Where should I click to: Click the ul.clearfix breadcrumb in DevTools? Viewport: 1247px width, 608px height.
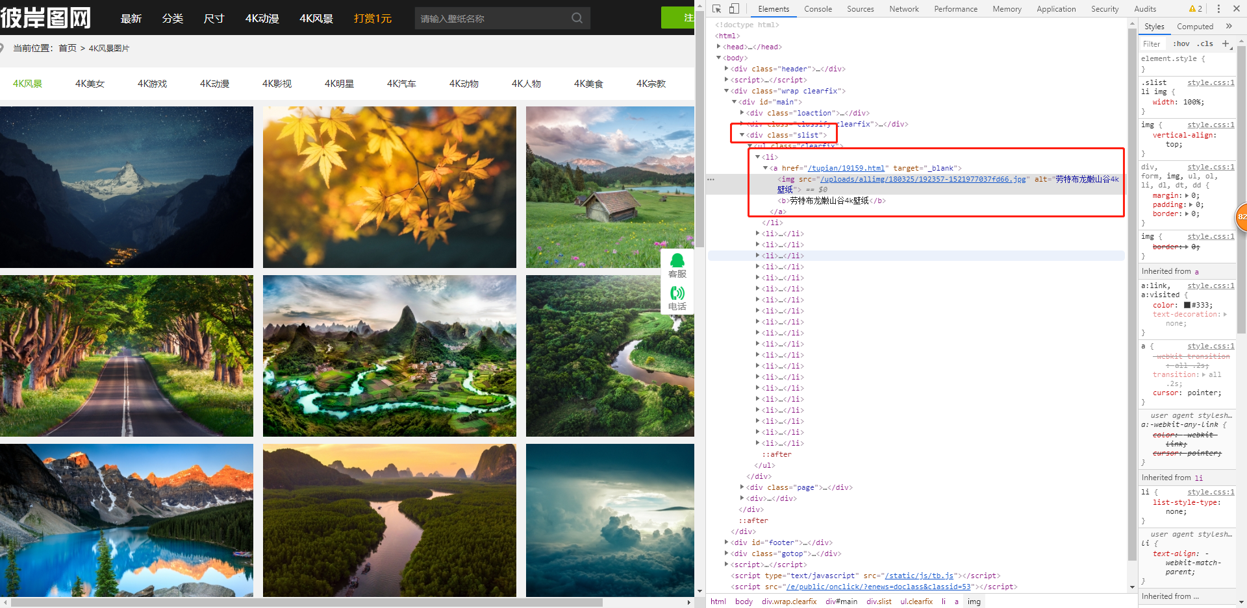916,602
